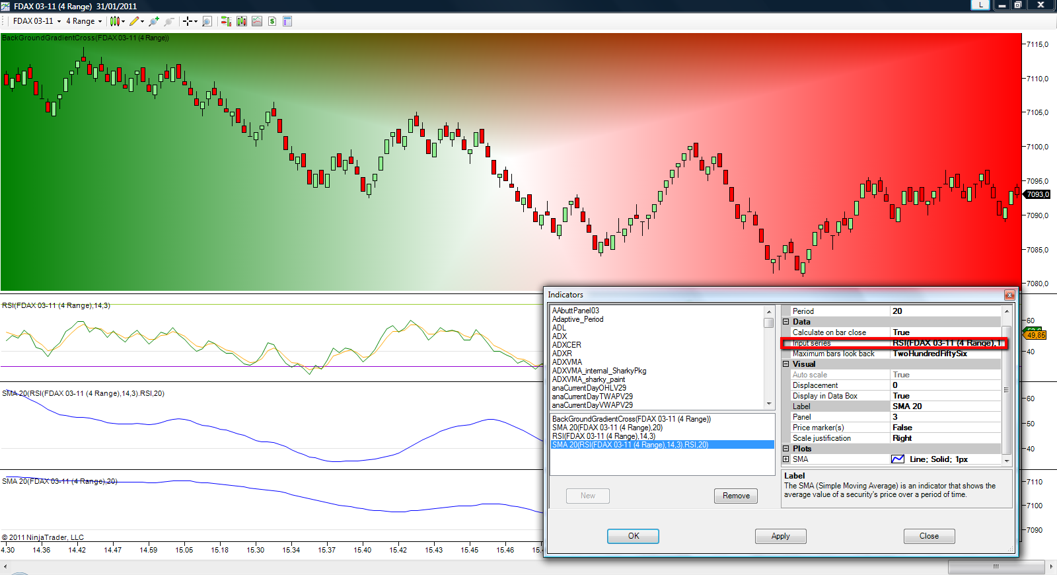Select the SMA 20(RSI(...).RSI,20) applied indicator
The height and width of the screenshot is (575, 1057).
click(663, 445)
